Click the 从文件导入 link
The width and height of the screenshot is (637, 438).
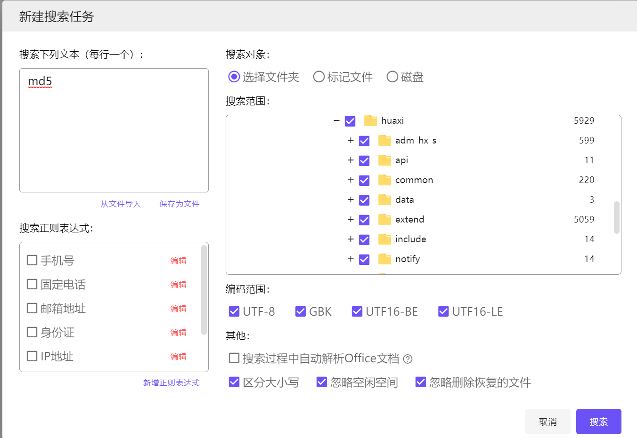pyautogui.click(x=121, y=204)
